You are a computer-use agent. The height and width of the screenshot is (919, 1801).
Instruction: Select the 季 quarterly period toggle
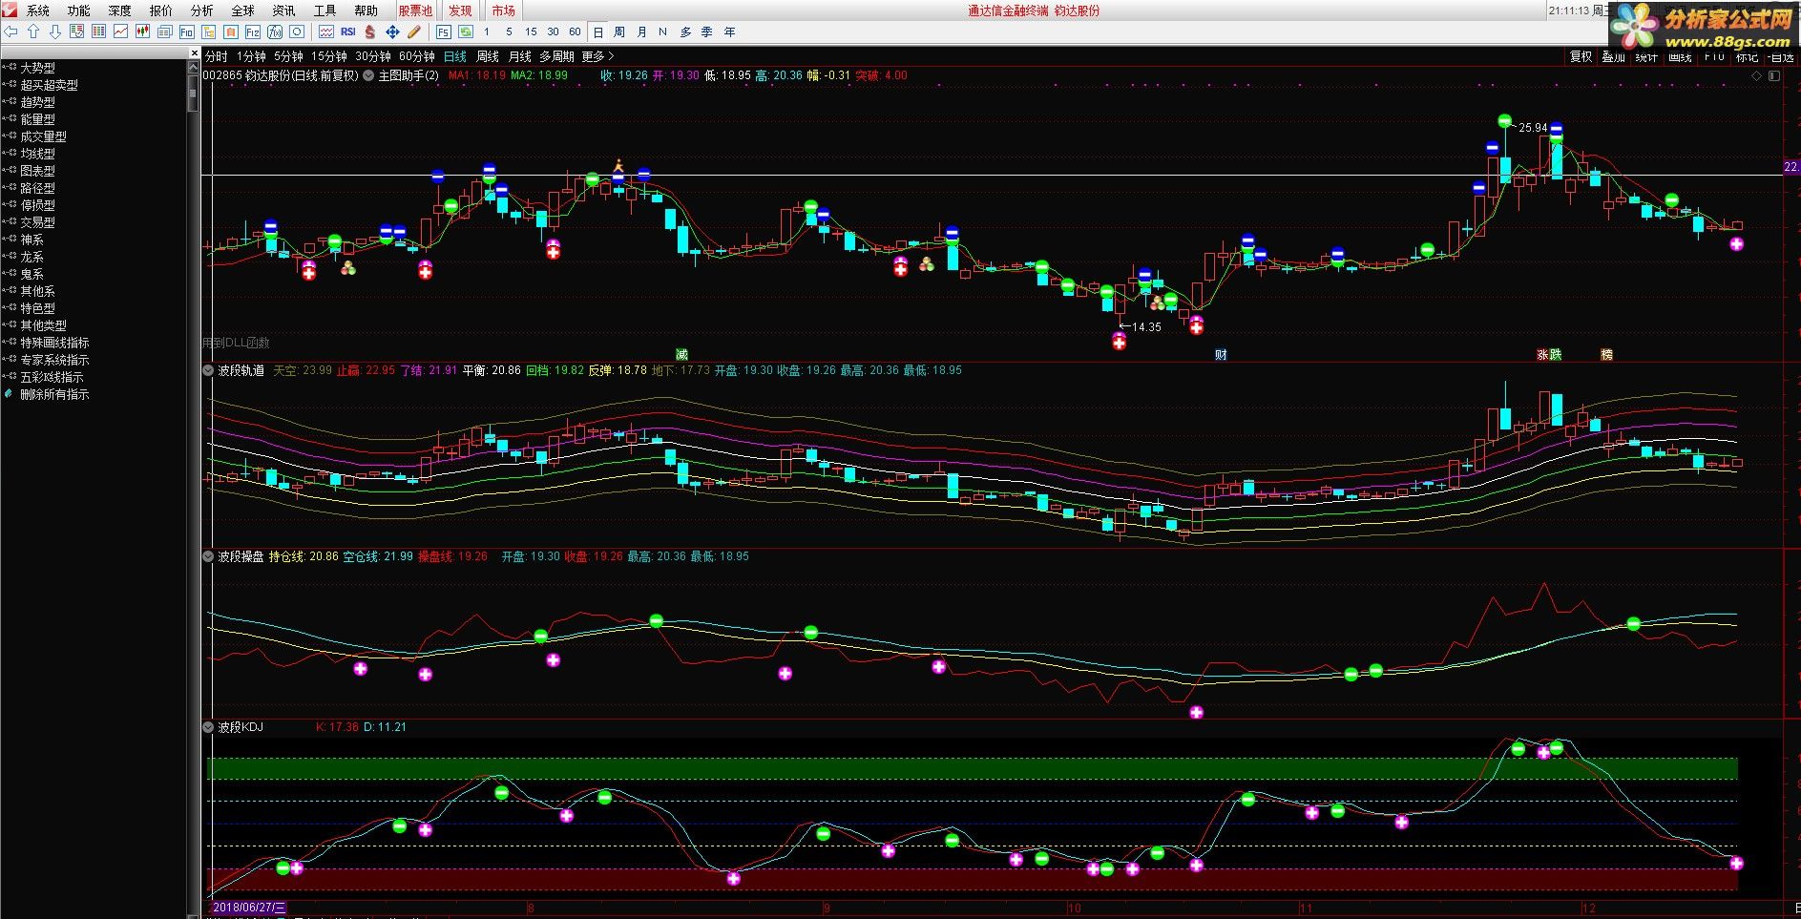pyautogui.click(x=707, y=31)
